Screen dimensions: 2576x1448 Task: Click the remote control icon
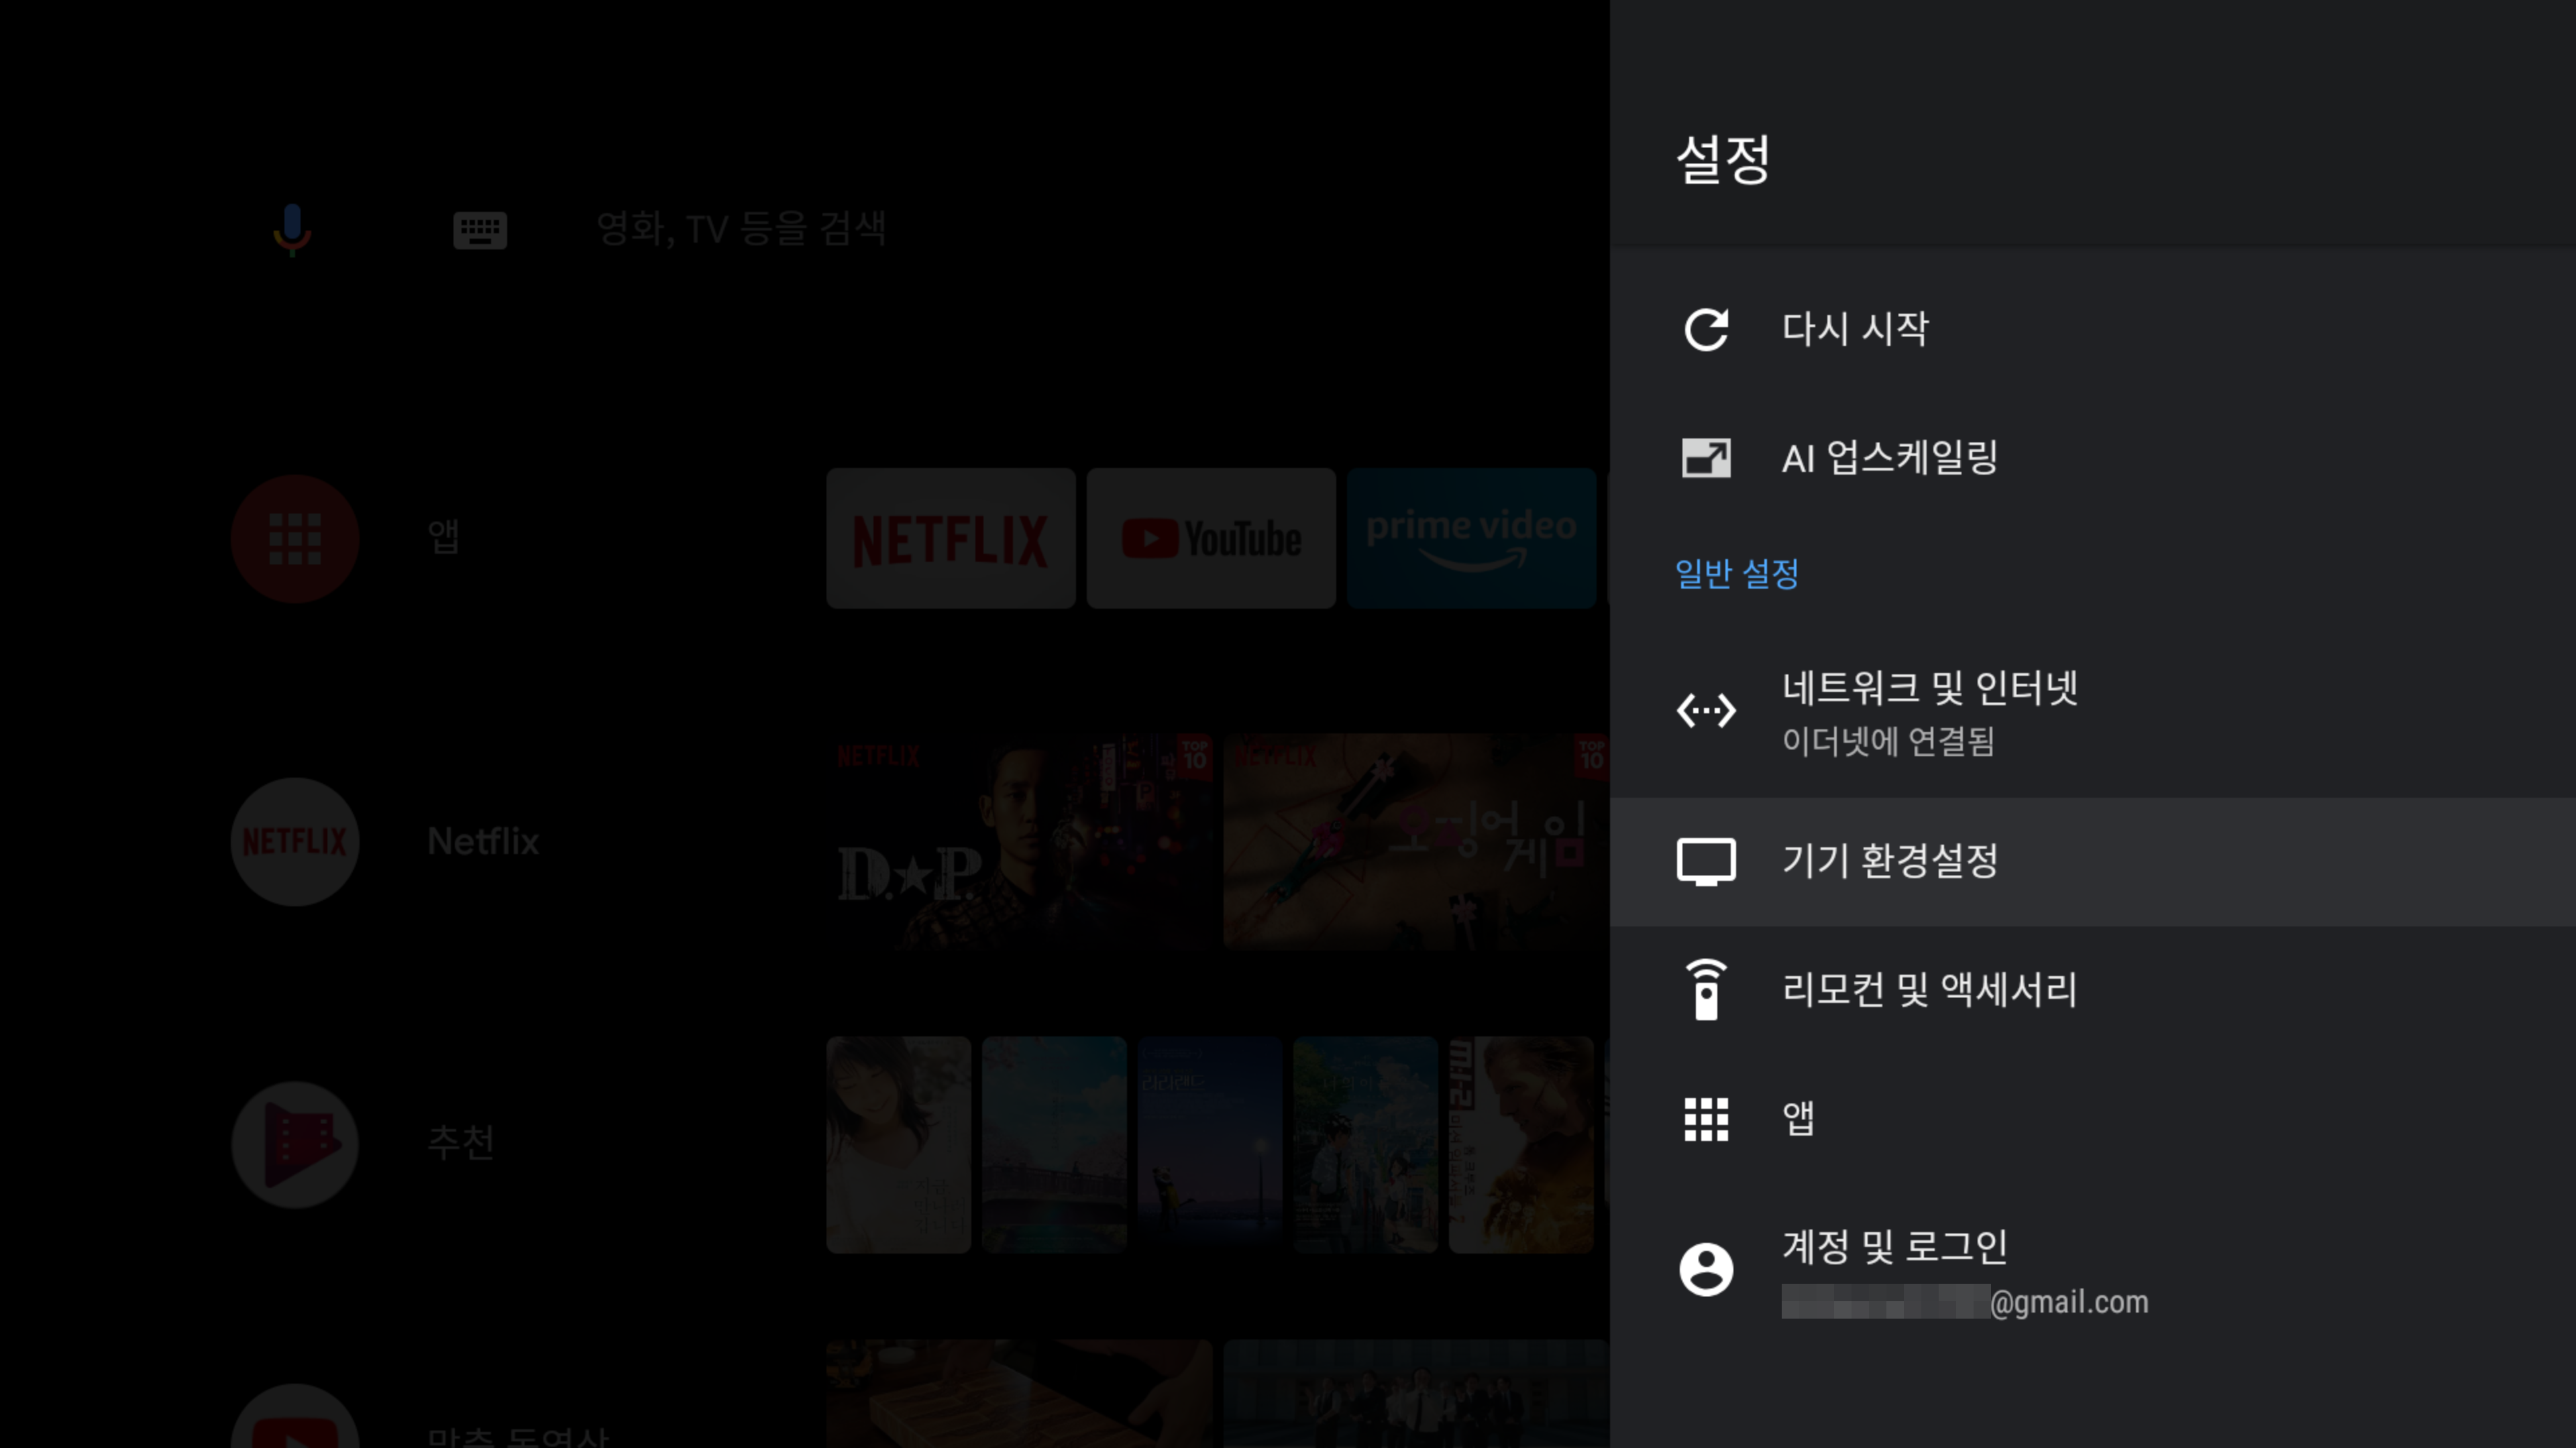(x=1705, y=989)
